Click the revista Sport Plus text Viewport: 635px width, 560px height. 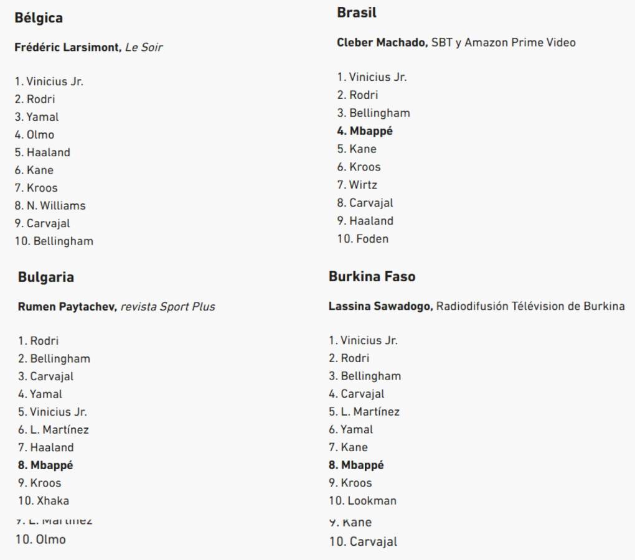click(x=167, y=307)
